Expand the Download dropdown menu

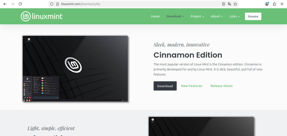click(x=175, y=16)
